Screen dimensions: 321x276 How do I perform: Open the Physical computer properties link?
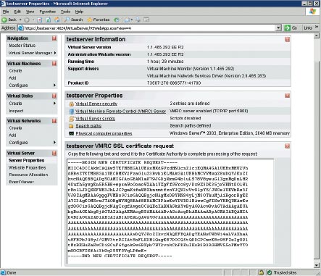click(x=104, y=133)
